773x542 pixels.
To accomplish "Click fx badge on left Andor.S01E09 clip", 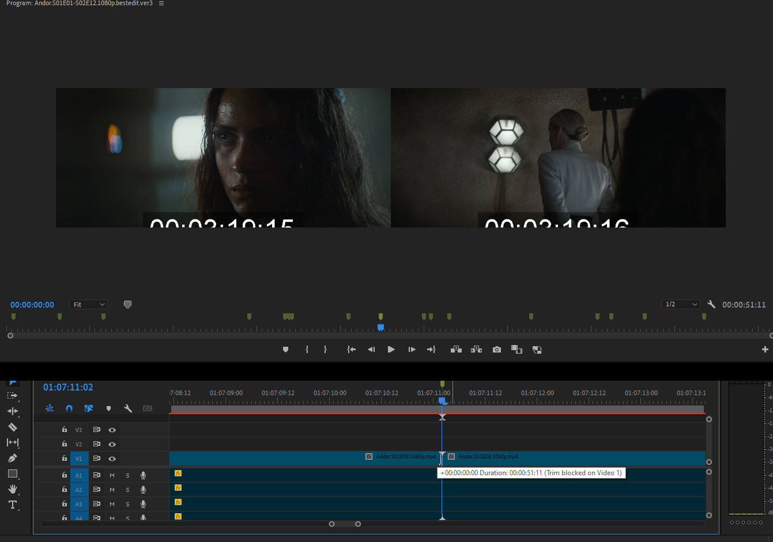I will pos(369,457).
